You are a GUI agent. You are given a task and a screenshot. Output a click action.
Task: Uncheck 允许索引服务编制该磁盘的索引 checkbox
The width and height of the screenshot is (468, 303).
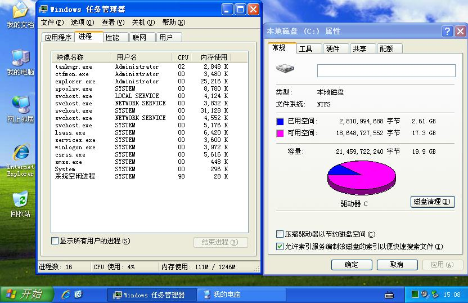click(x=280, y=247)
